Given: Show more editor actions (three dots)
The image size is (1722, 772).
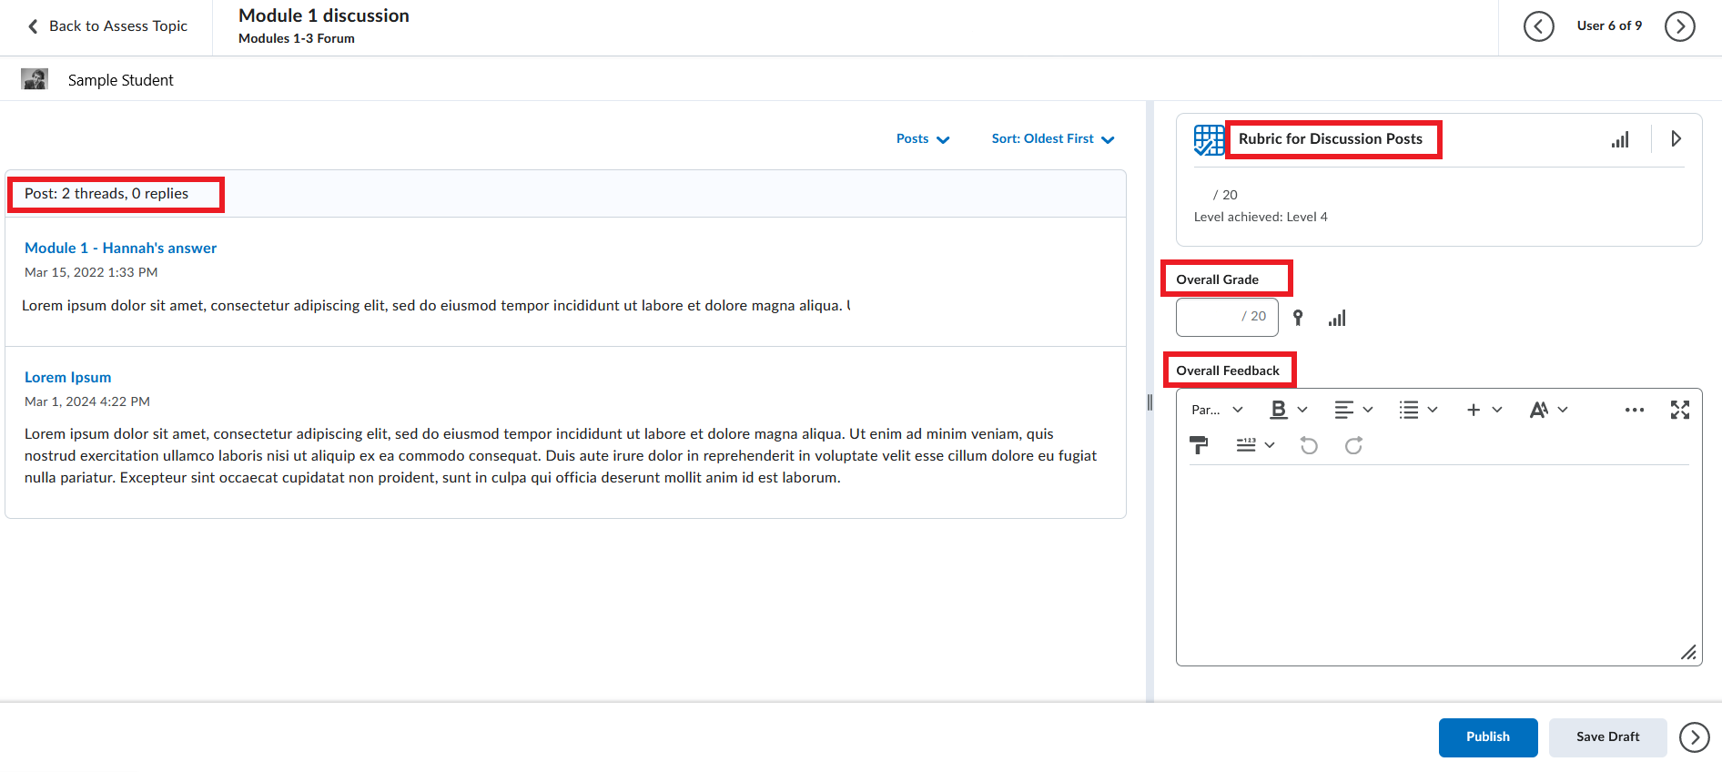Looking at the screenshot, I should coord(1634,410).
